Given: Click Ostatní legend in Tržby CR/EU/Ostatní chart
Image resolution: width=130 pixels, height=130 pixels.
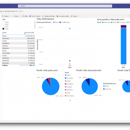Looking at the screenshot, I should (67, 22).
